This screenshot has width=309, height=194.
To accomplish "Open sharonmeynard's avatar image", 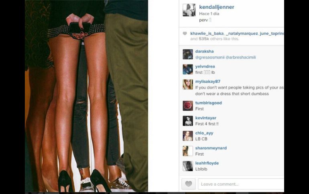I will 188,151.
